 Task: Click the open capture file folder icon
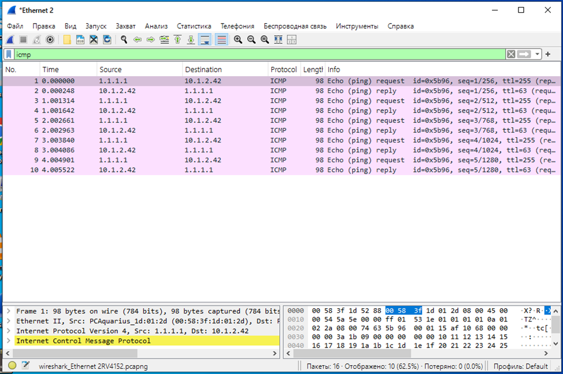(67, 40)
